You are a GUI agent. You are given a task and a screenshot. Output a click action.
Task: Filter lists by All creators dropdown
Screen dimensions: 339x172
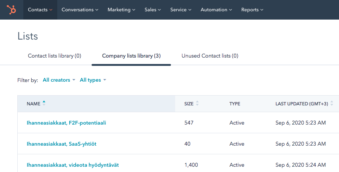tap(59, 80)
